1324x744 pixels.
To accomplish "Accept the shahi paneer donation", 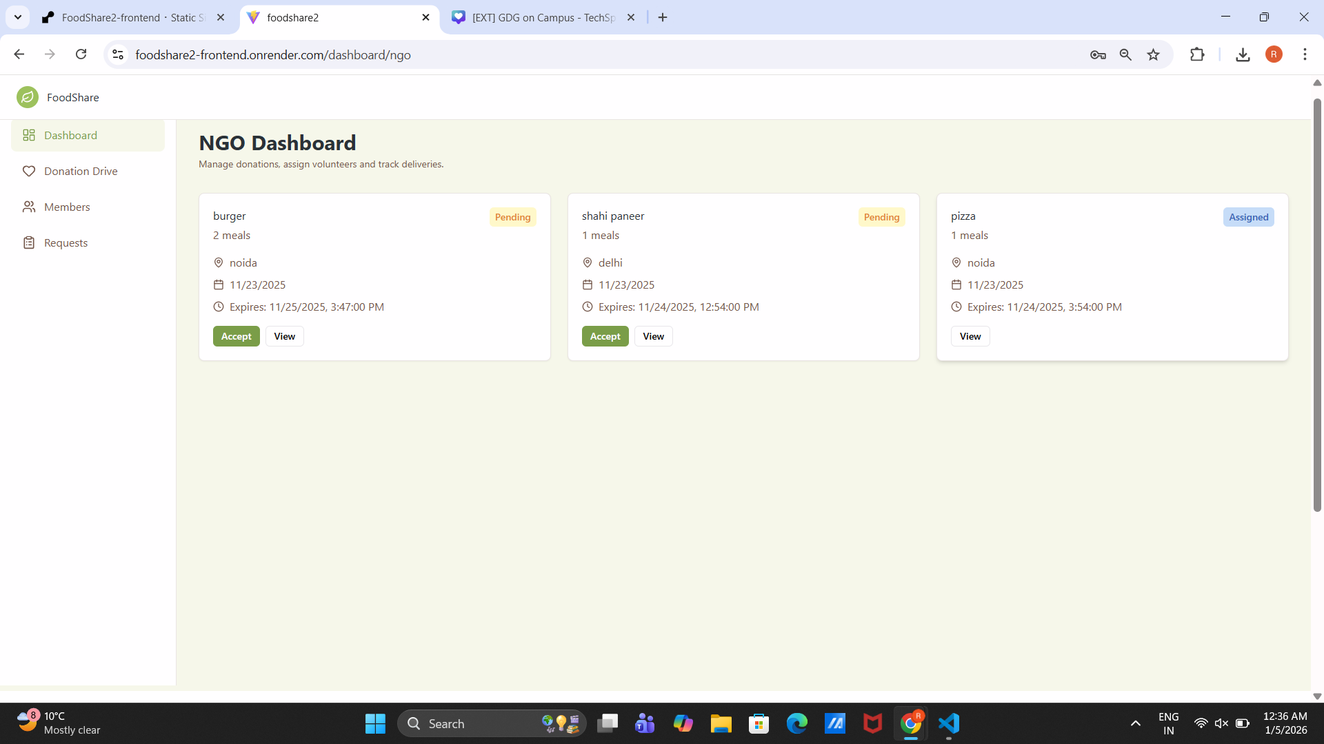I will pos(605,336).
